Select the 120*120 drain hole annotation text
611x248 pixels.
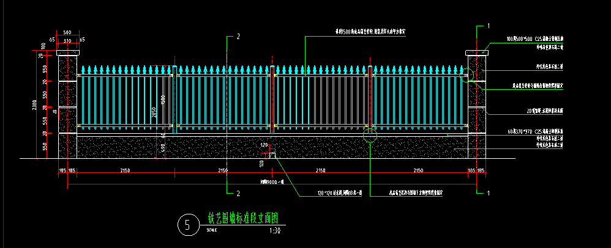click(340, 192)
